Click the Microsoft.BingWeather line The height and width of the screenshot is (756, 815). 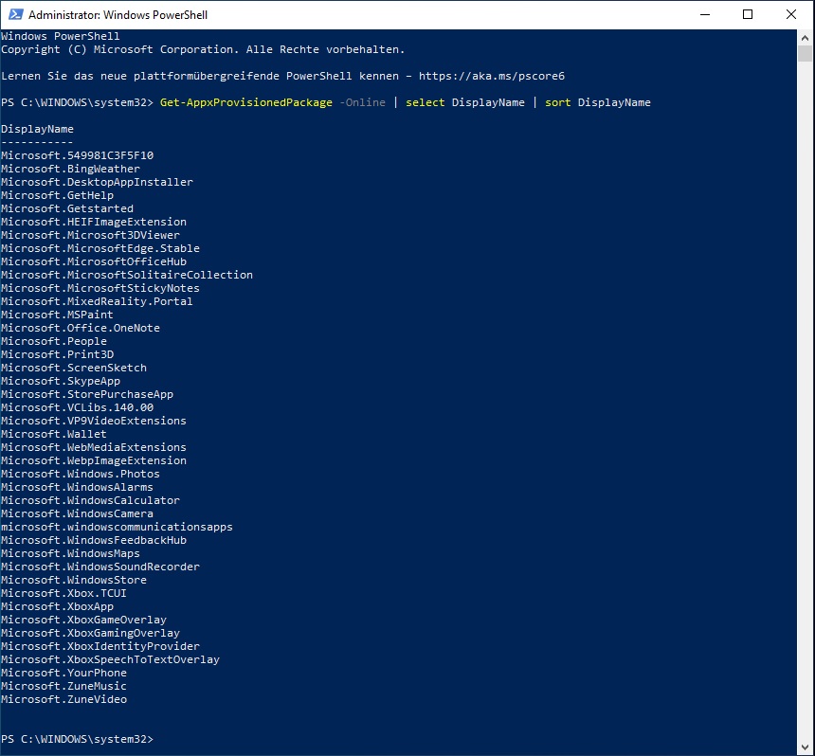coord(71,169)
